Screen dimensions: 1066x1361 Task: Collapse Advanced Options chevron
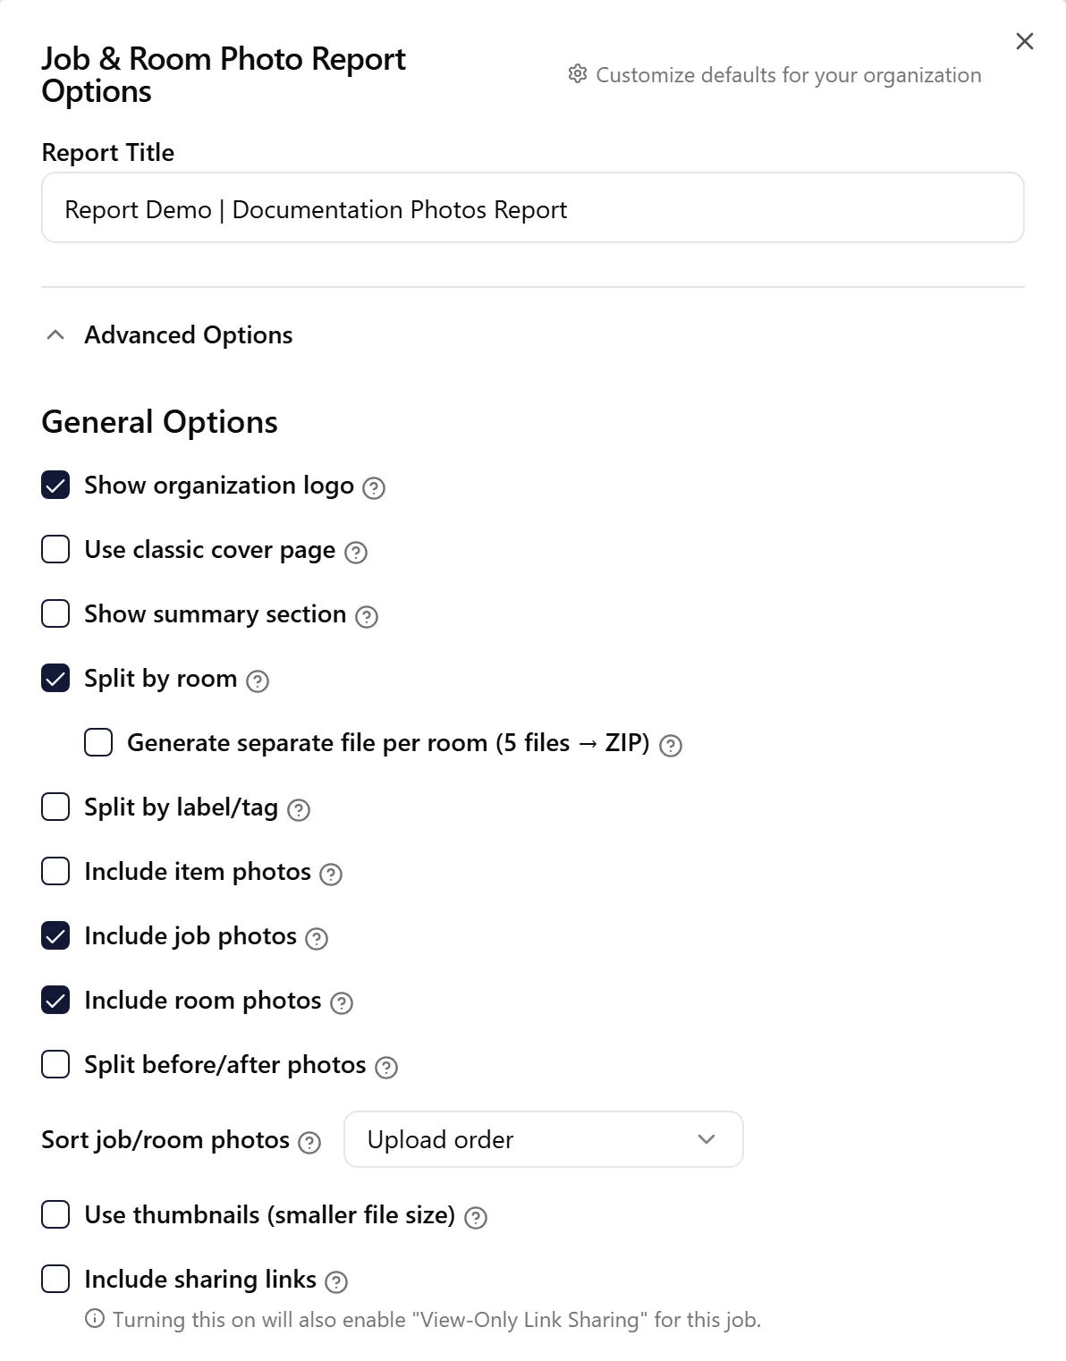[x=55, y=335]
